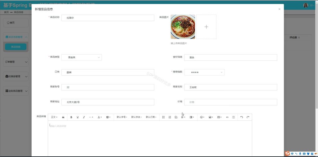The height and width of the screenshot is (157, 318).
Task: Close the 新增菜品信息 dialog
Action: (x=279, y=9)
